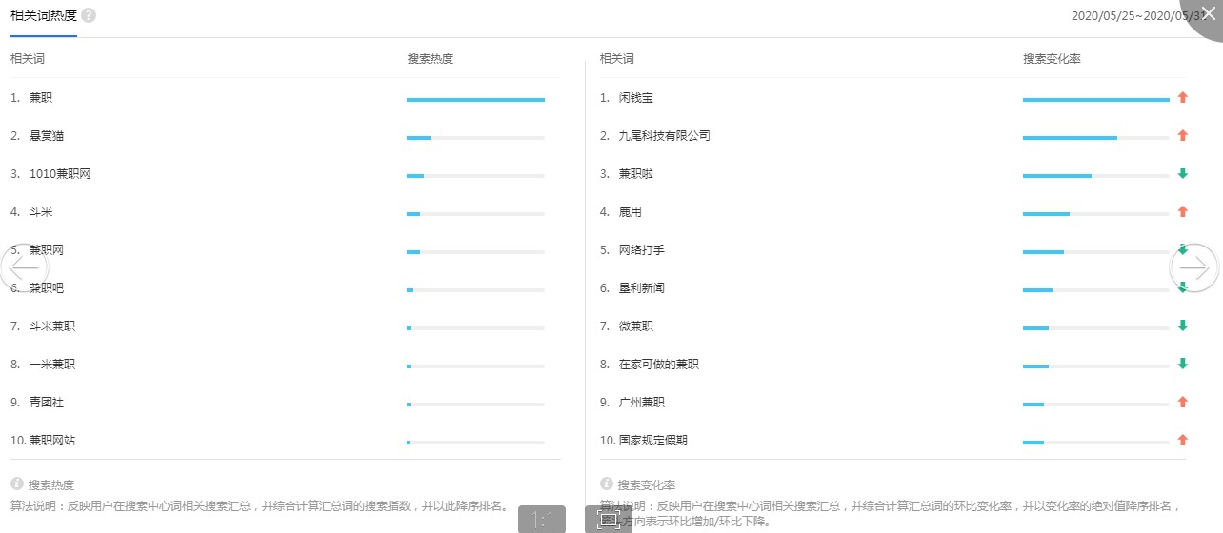Go to next image with right arrow
The width and height of the screenshot is (1223, 533).
tap(1194, 268)
